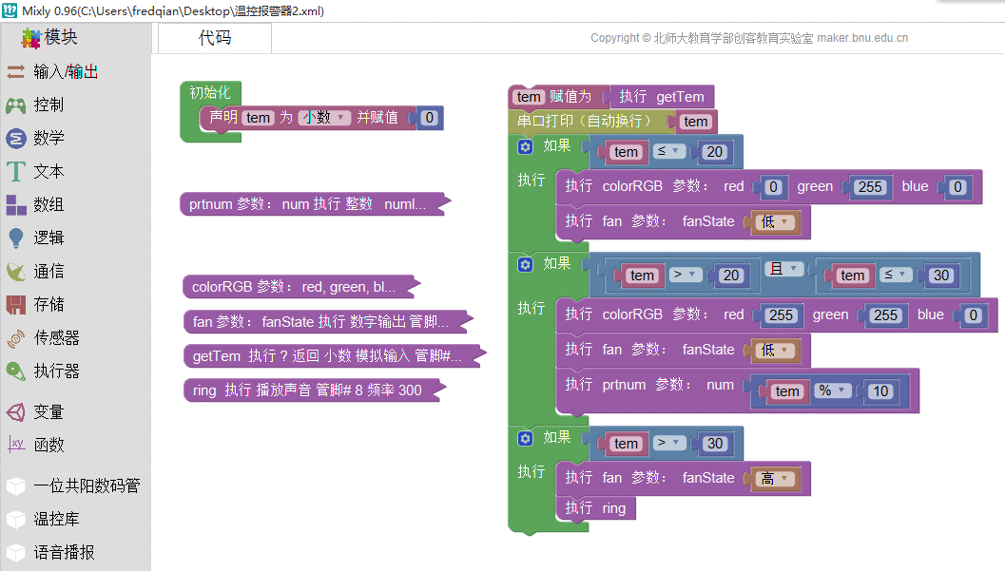The image size is (1005, 571).
Task: Open the 数学 category icon
Action: point(15,139)
